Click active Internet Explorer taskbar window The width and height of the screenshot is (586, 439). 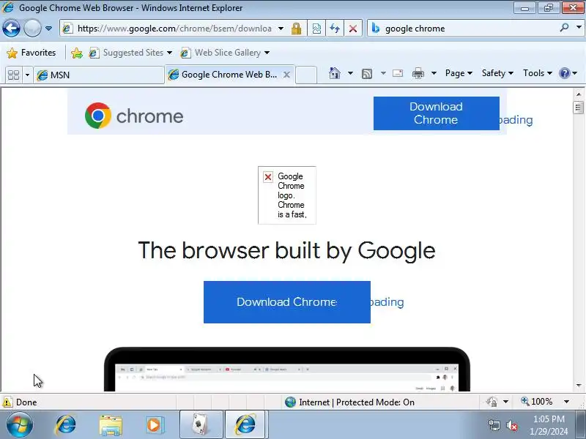(245, 425)
